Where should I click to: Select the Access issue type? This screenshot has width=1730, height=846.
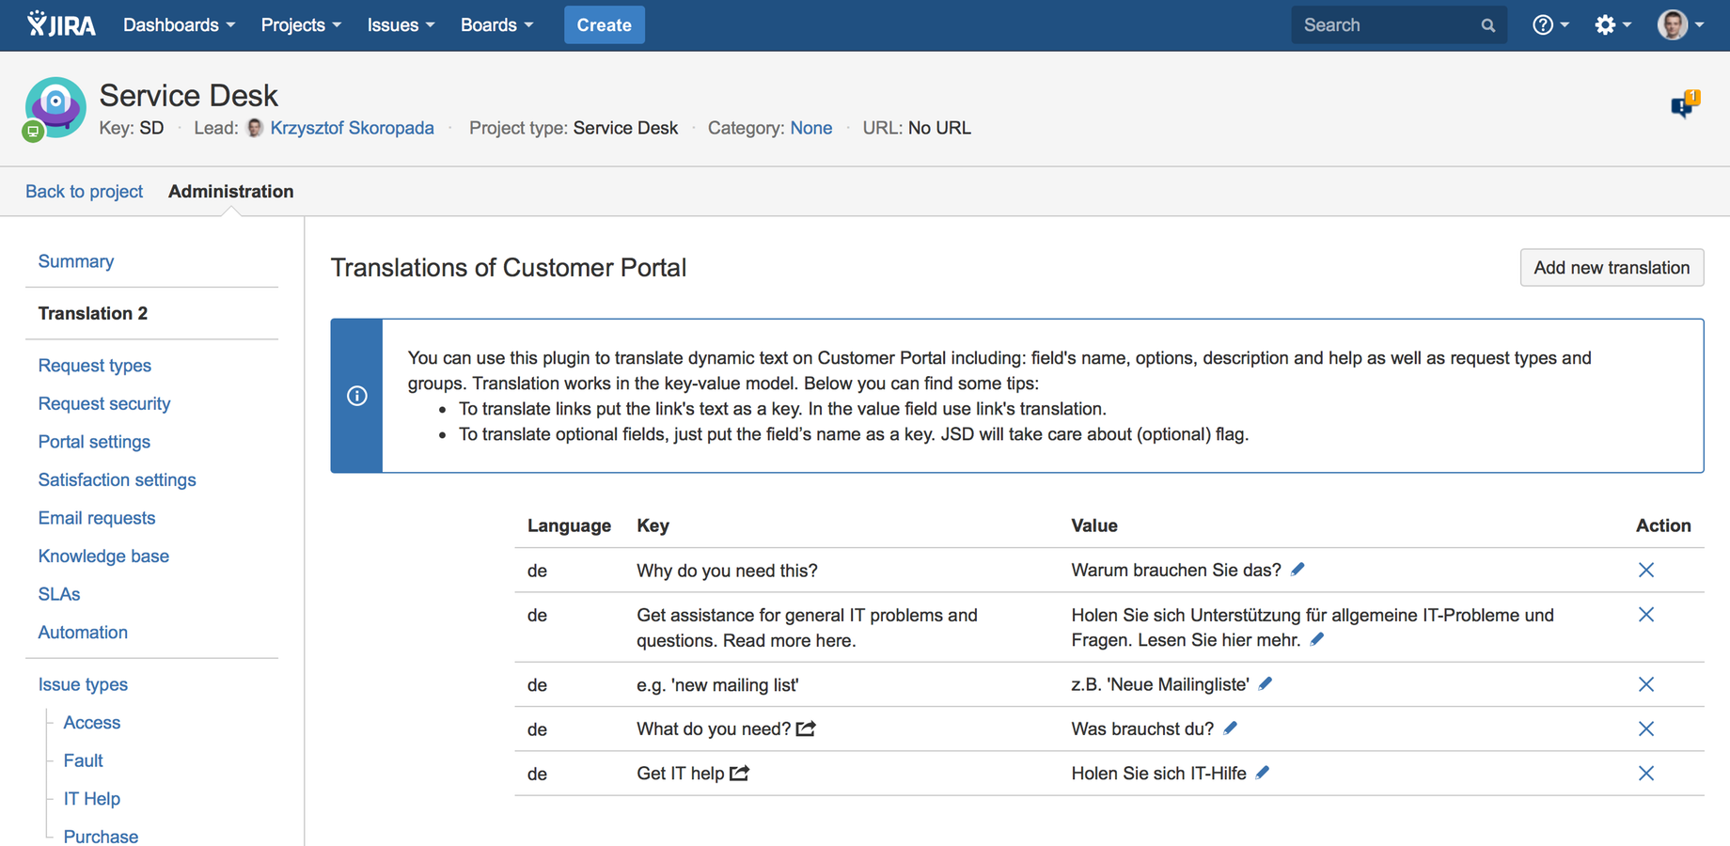[x=92, y=723]
